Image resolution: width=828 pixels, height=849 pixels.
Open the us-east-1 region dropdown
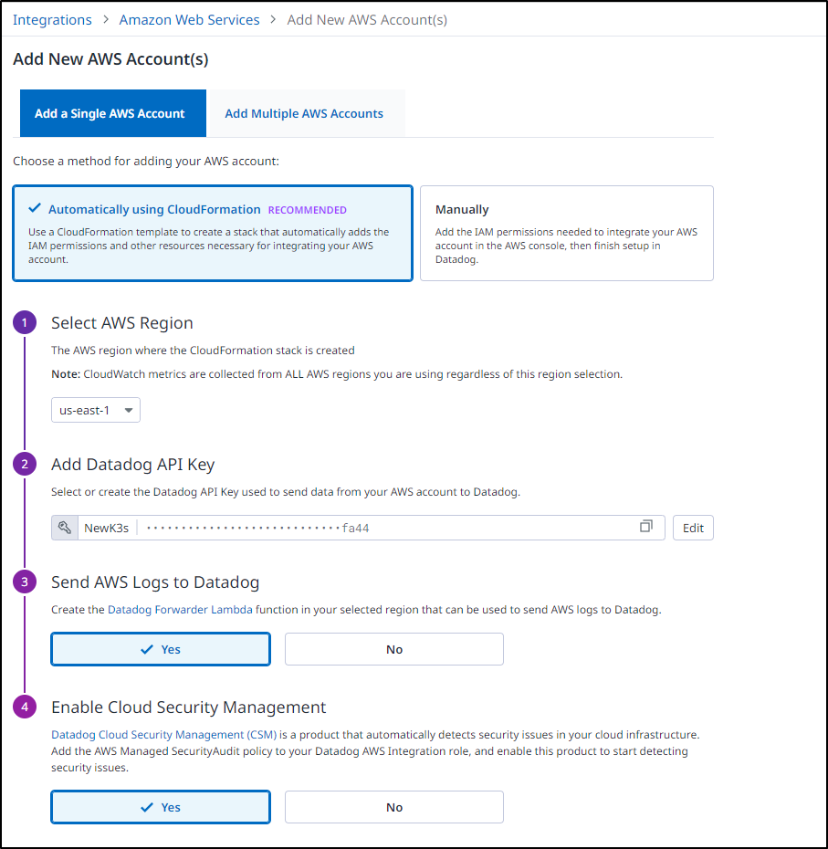[x=96, y=410]
